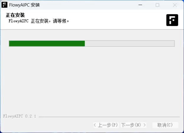Click the FlowyAIPC 安装 window title text
Viewport: 184px width, 133px height.
(25, 5)
